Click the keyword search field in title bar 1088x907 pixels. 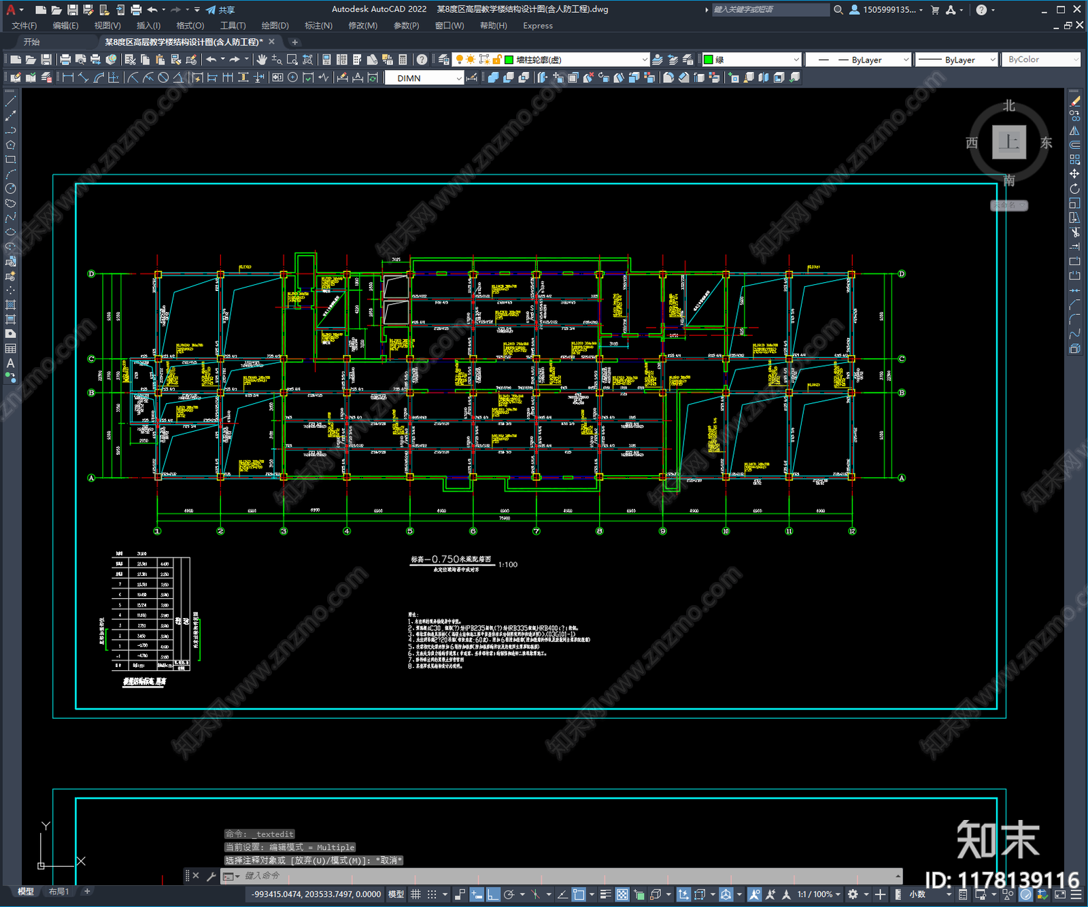[770, 10]
